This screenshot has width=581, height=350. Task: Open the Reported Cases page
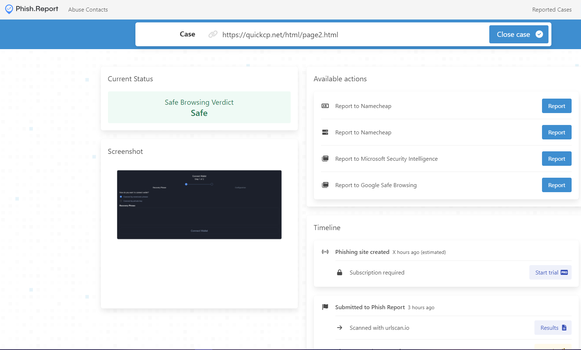pyautogui.click(x=552, y=10)
